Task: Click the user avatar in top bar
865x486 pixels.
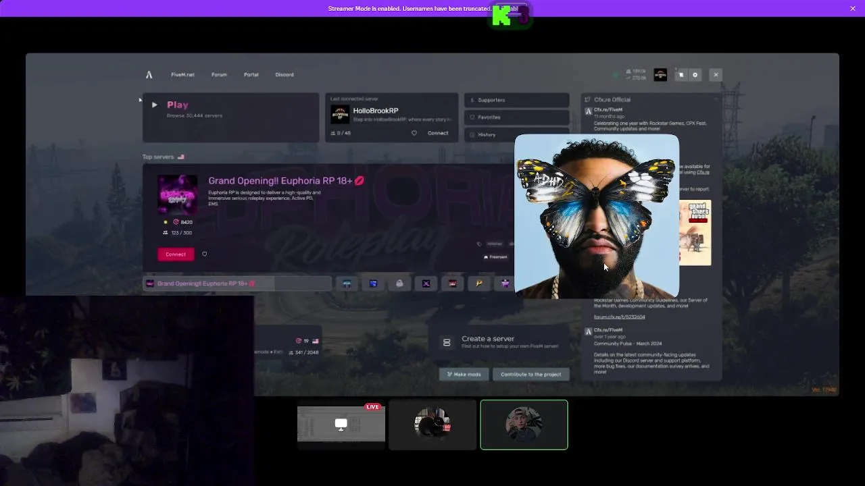Action: 660,75
